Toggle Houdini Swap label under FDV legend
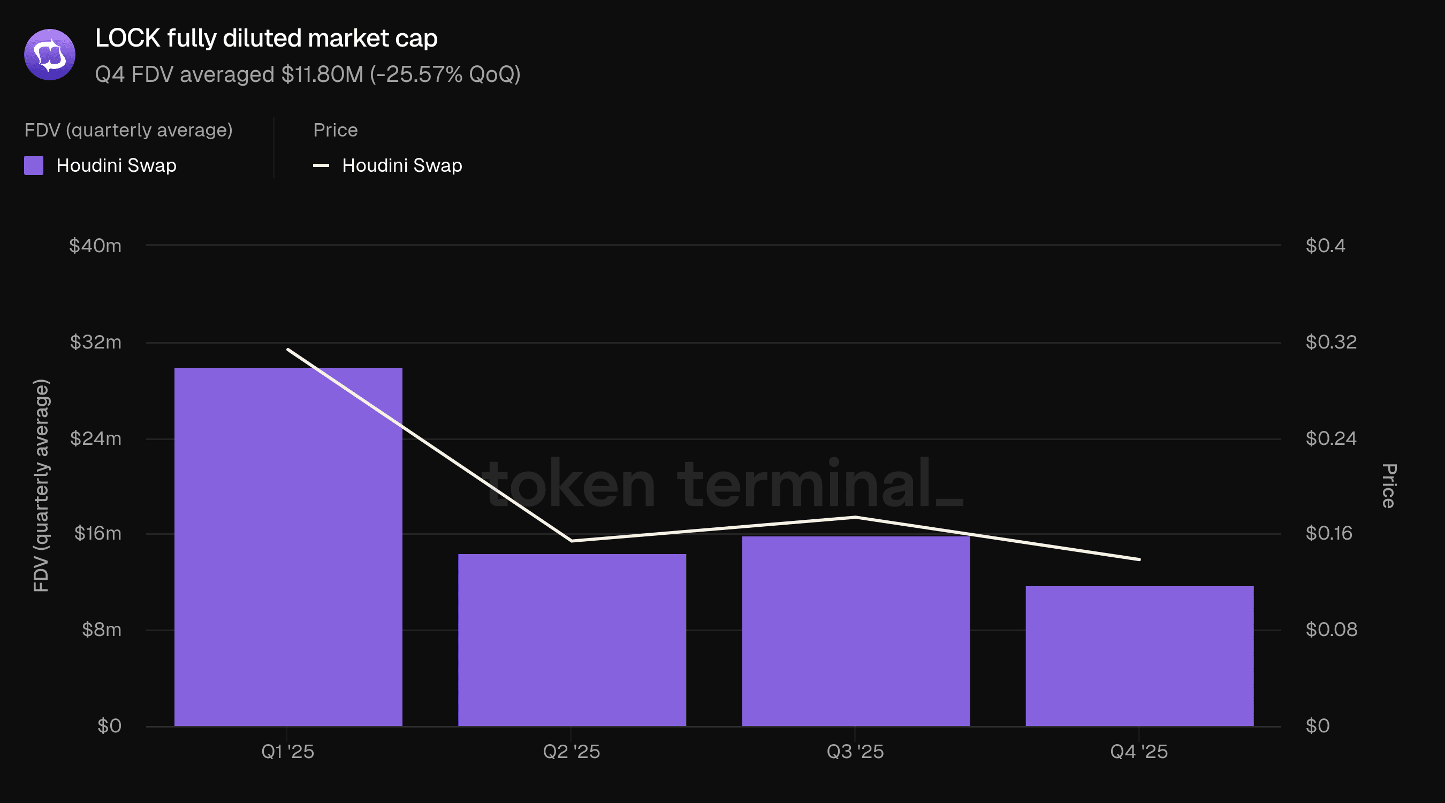This screenshot has width=1445, height=803. click(x=116, y=165)
